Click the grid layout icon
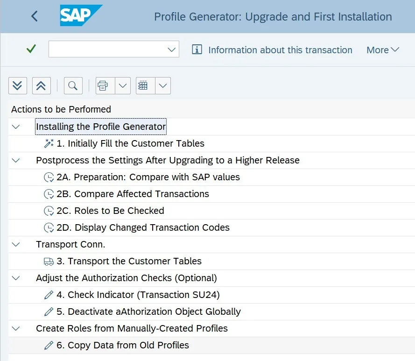Viewport: 415px width, 361px height. 143,85
